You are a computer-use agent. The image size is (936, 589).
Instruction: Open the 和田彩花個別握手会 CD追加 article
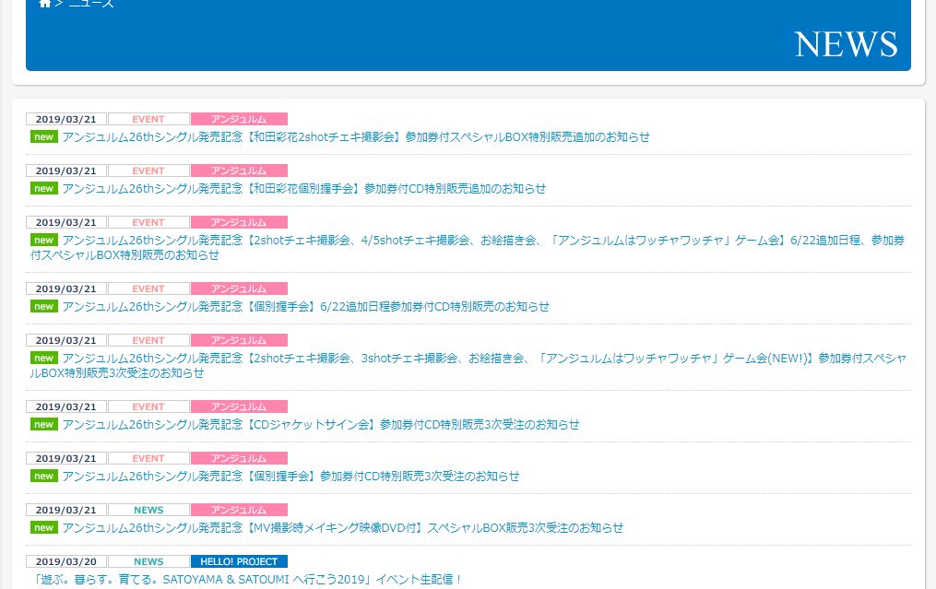[x=303, y=189]
